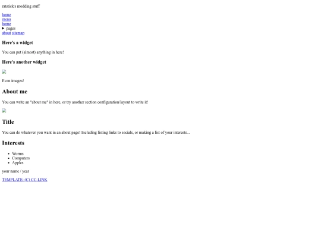Select the 'Apples' list item
The height and width of the screenshot is (241, 321).
18,162
